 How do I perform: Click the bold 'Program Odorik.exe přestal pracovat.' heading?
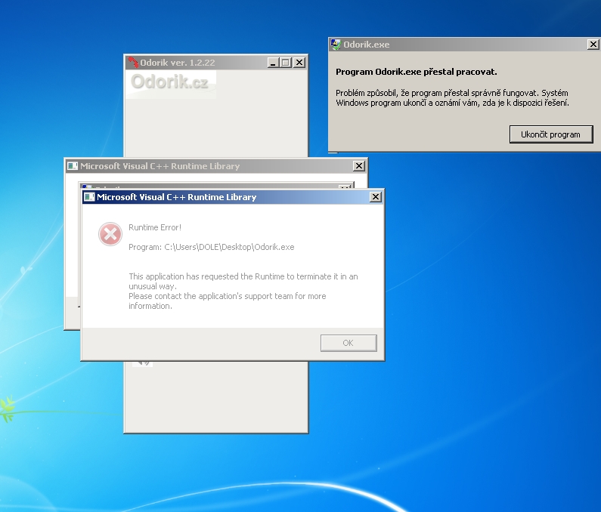(417, 72)
